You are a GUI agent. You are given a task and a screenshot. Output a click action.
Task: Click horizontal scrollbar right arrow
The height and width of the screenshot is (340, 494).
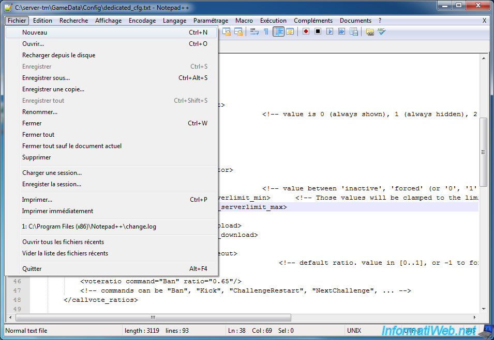[475, 317]
